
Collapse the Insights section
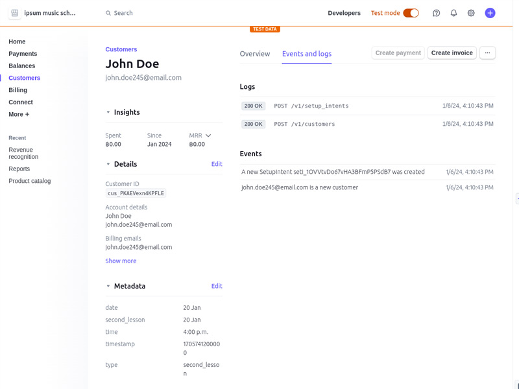coord(108,112)
